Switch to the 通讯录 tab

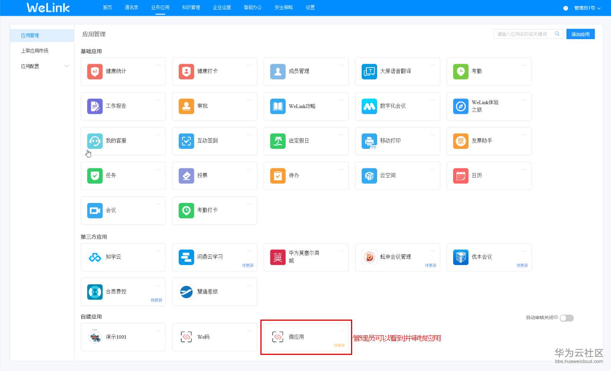pyautogui.click(x=131, y=8)
